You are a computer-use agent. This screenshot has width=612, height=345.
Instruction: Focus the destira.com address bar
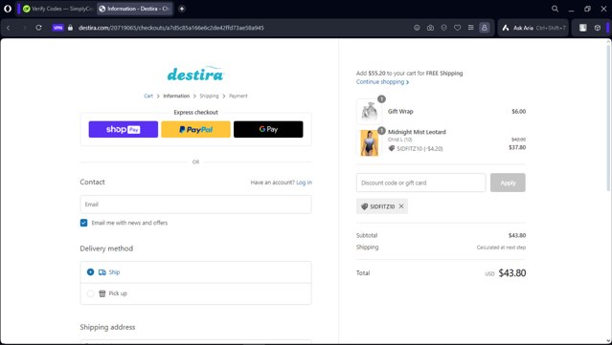click(170, 28)
